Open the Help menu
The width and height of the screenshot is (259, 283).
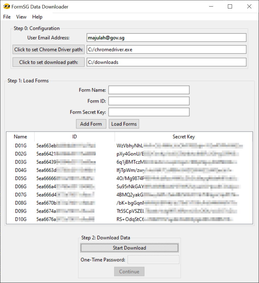pos(37,17)
